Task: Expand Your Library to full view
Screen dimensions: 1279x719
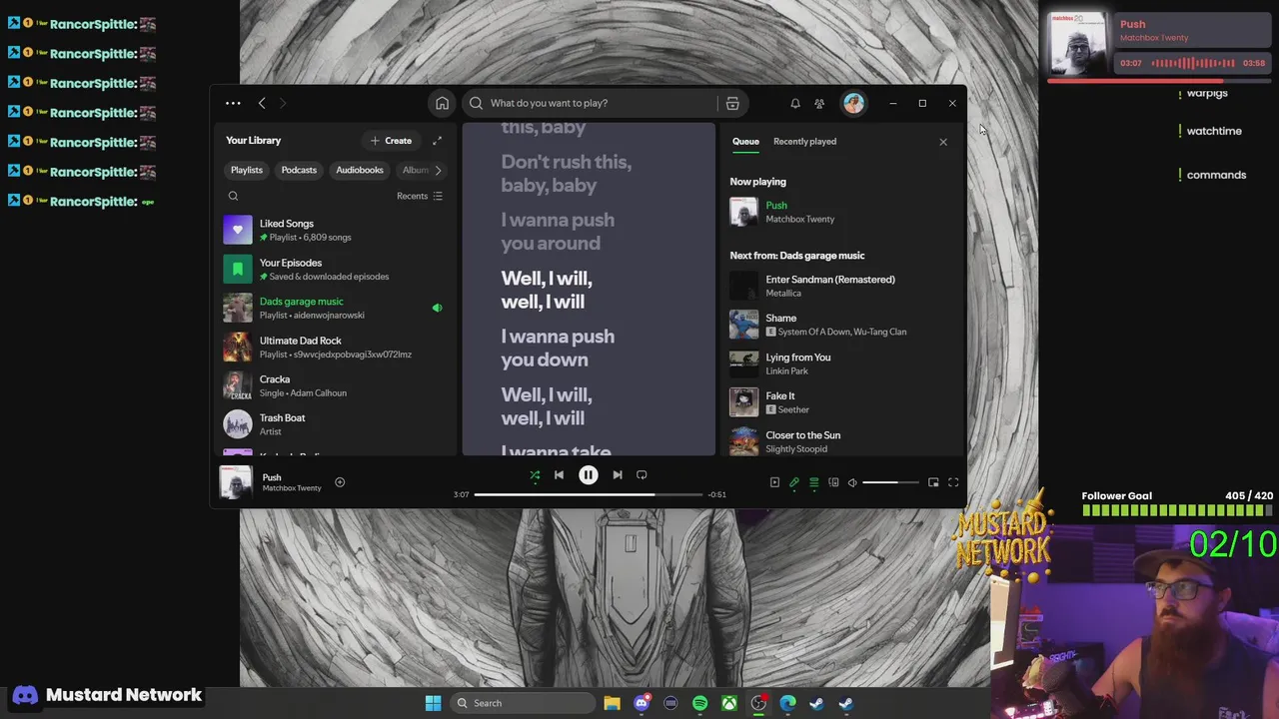Action: coord(437,141)
